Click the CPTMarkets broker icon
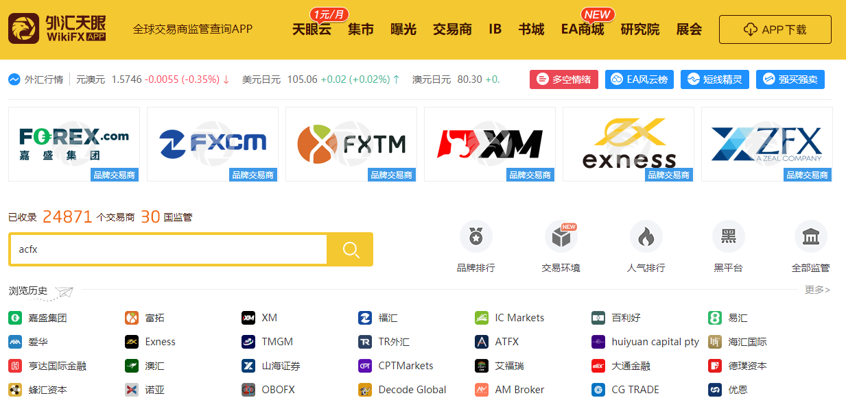The width and height of the screenshot is (846, 411). [x=365, y=366]
